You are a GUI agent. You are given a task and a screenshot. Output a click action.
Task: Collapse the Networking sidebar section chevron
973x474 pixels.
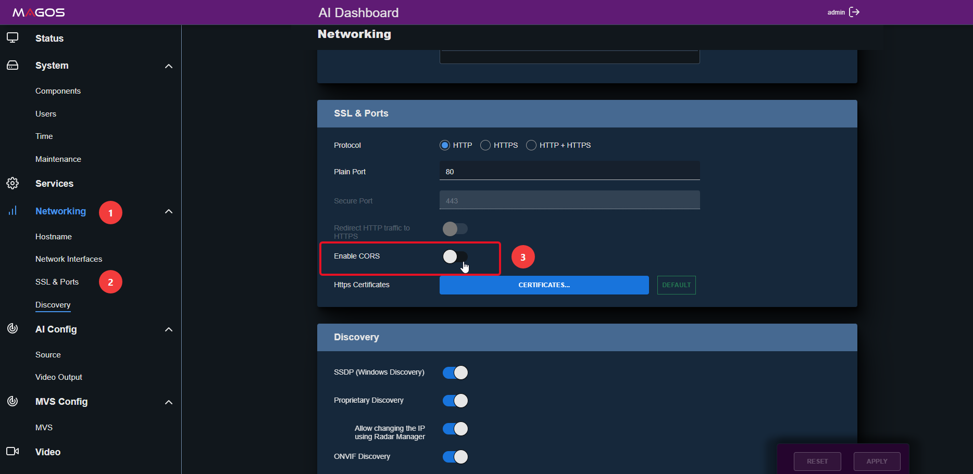click(x=168, y=211)
